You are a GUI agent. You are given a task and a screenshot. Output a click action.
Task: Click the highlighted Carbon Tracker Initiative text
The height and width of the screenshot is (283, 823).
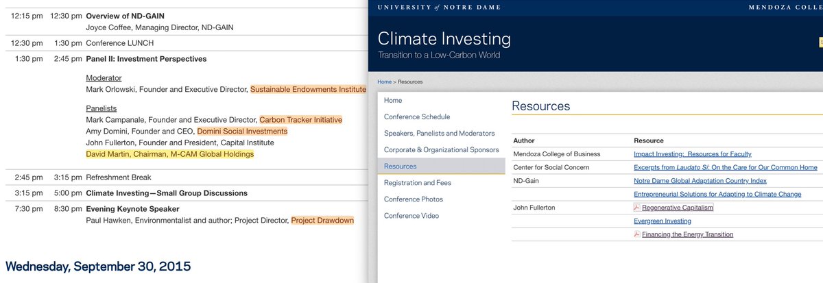coord(300,120)
